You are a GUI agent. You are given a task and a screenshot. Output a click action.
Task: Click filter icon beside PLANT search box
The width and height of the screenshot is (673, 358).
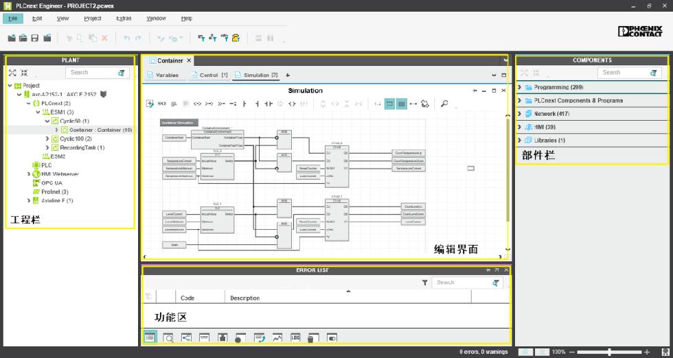pyautogui.click(x=122, y=73)
